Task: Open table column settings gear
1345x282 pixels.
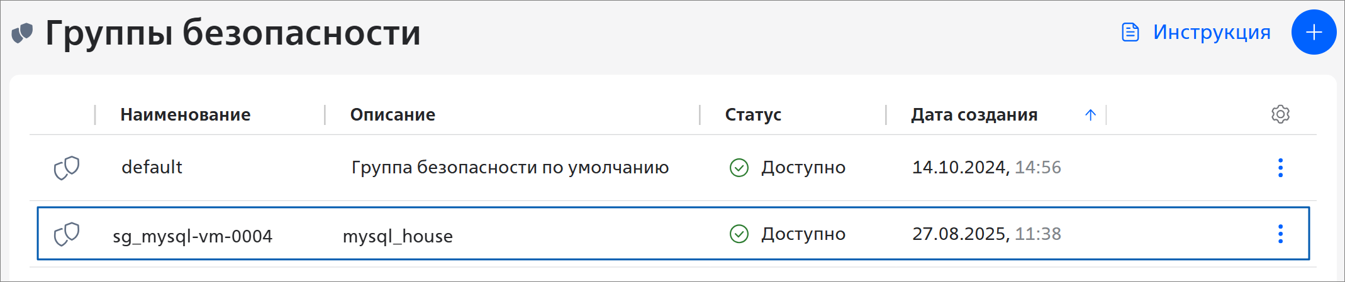Action: coord(1280,114)
